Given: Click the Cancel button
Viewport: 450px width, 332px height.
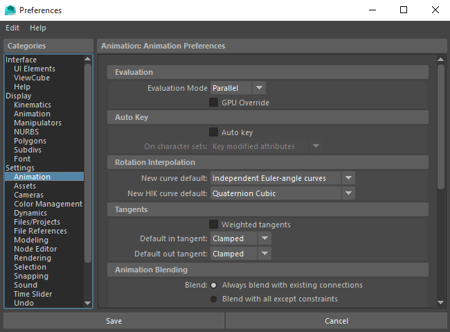Looking at the screenshot, I should [336, 321].
